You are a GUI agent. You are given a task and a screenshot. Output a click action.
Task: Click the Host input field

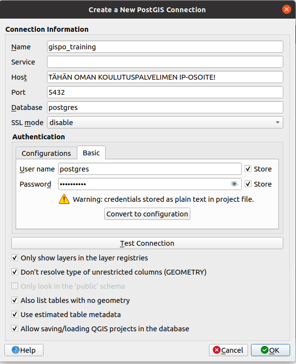[165, 77]
